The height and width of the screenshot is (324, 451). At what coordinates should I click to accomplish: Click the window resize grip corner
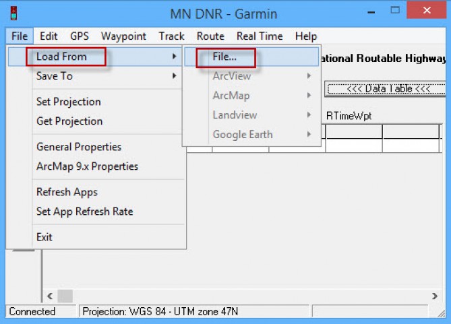click(x=441, y=314)
